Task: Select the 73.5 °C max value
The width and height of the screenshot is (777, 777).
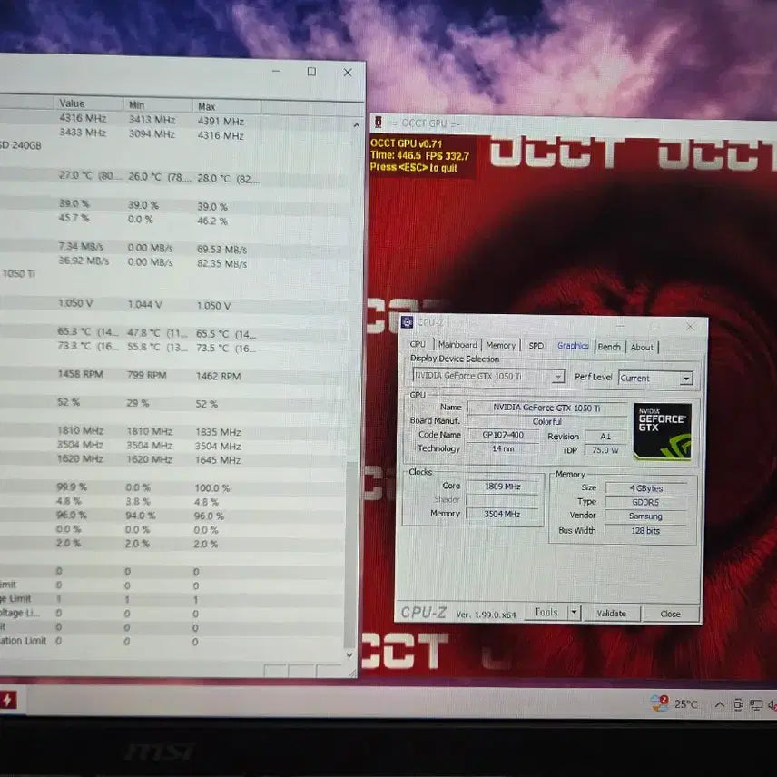Action: click(226, 348)
